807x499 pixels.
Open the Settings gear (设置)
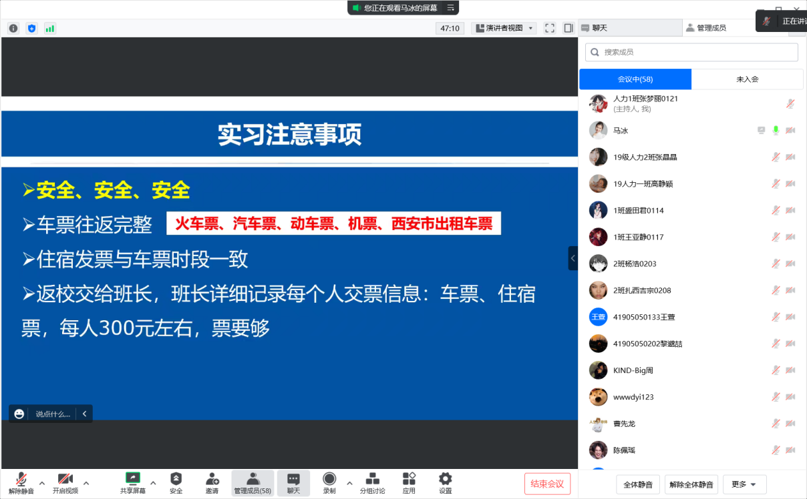tap(445, 482)
